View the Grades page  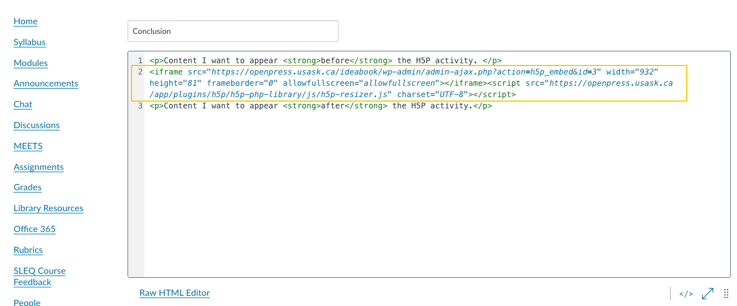[28, 187]
